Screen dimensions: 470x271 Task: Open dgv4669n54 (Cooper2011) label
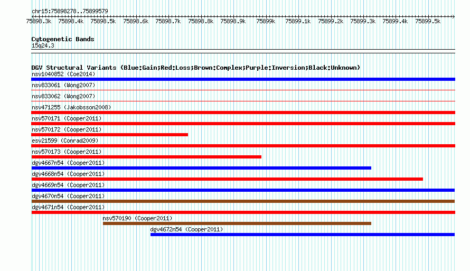[68, 185]
